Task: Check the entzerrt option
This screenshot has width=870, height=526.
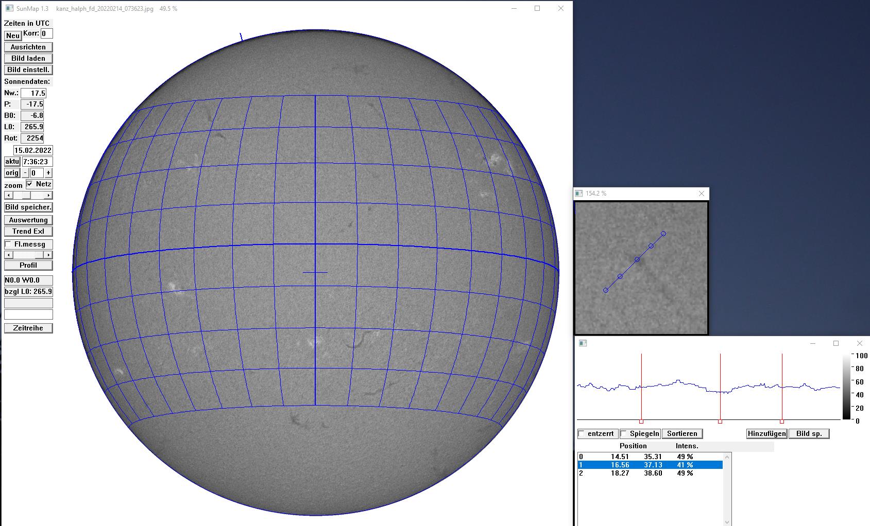Action: coord(582,434)
